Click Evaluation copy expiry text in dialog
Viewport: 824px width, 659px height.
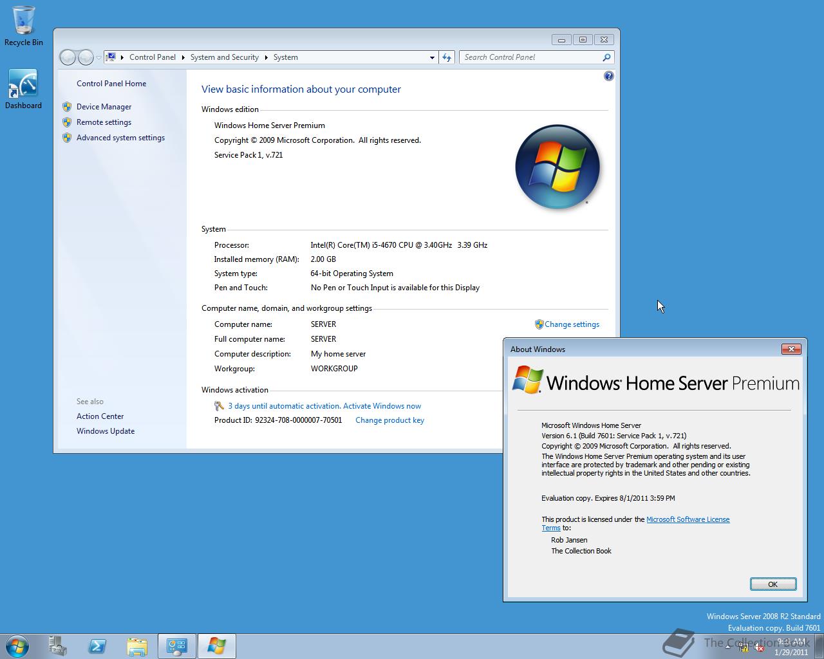[x=608, y=498]
